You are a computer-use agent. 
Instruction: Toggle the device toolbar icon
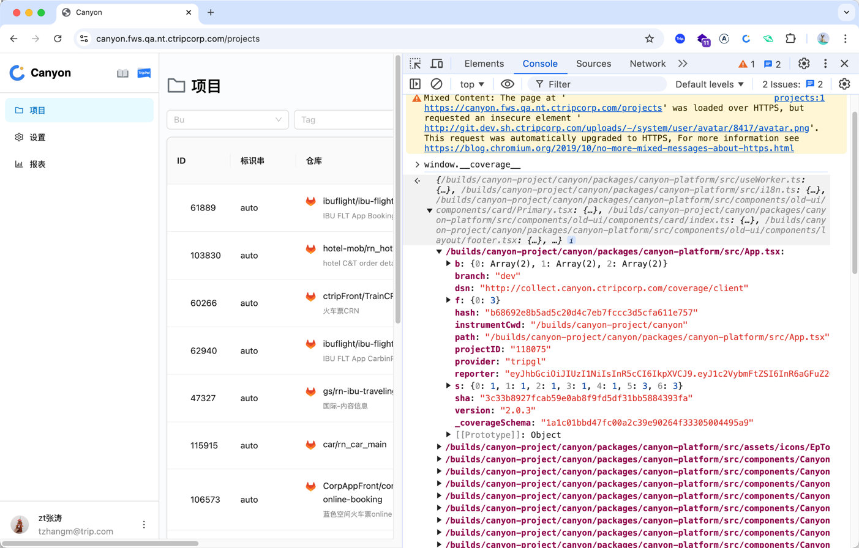(437, 64)
